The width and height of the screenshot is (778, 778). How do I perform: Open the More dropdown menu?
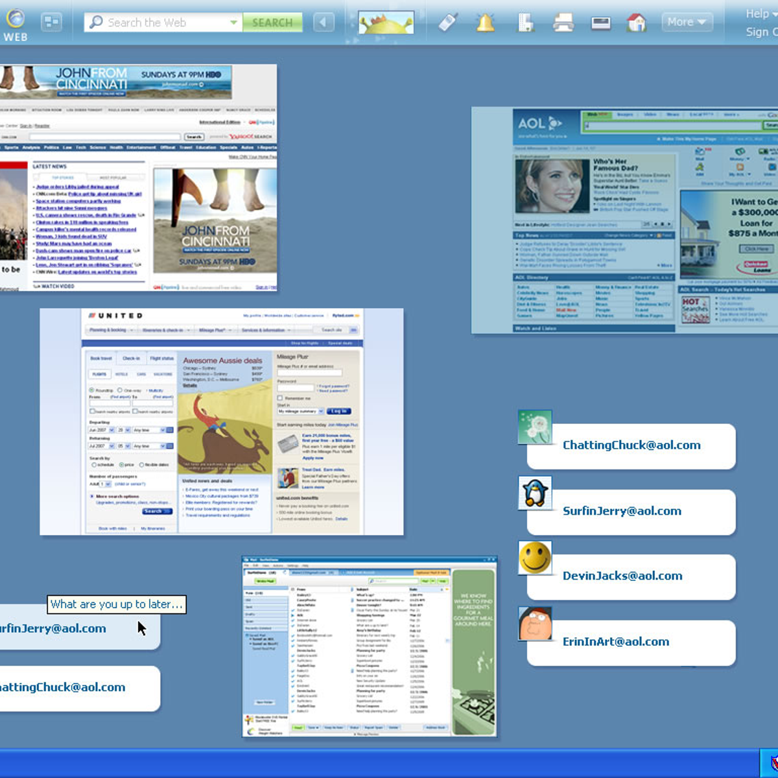coord(687,22)
